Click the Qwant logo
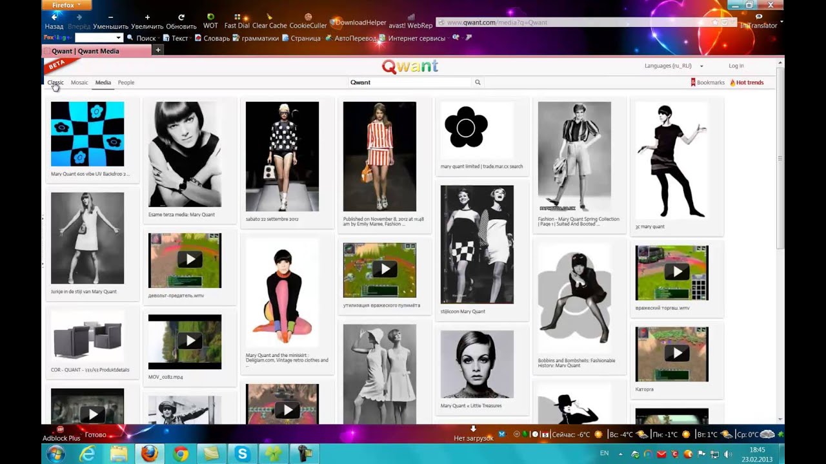Viewport: 826px width, 464px height. [410, 66]
